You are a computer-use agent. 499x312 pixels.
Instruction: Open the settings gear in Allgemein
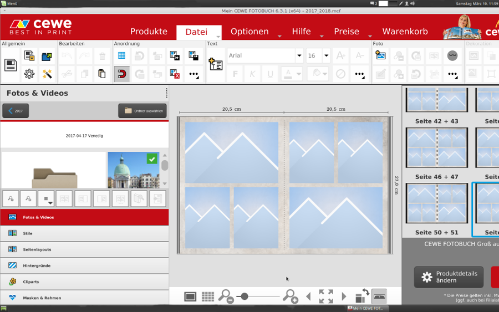pyautogui.click(x=29, y=74)
